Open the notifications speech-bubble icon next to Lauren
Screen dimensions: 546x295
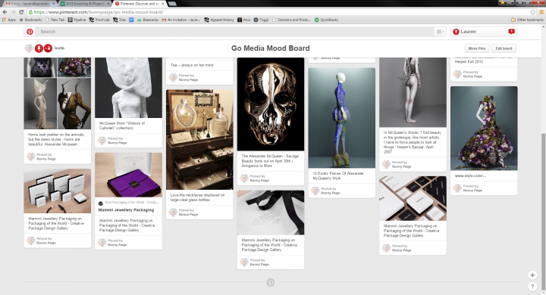pos(511,32)
